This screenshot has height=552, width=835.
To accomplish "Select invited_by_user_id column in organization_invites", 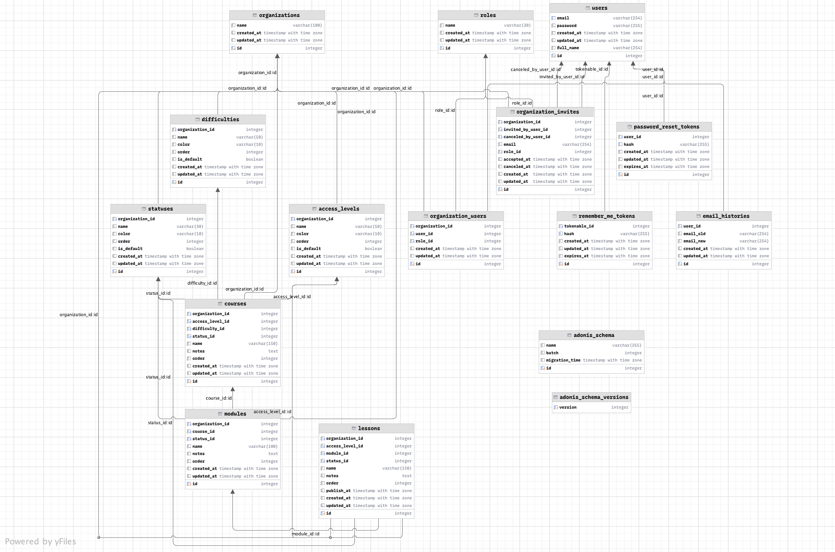I will click(545, 130).
